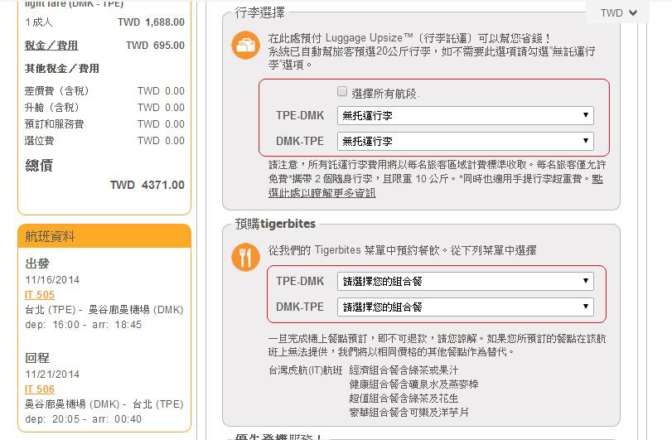Click the 回程 heading
The width and height of the screenshot is (672, 440).
click(37, 358)
